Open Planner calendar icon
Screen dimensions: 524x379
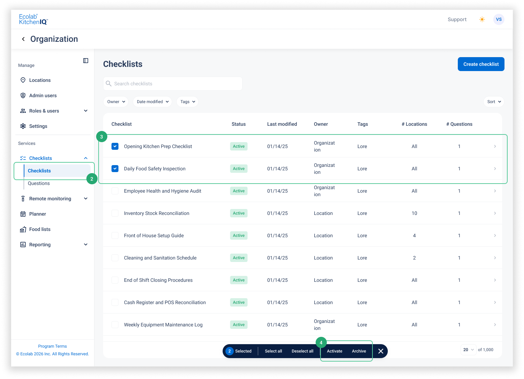pyautogui.click(x=23, y=214)
